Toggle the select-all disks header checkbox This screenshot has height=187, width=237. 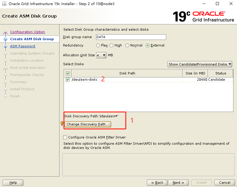point(68,73)
